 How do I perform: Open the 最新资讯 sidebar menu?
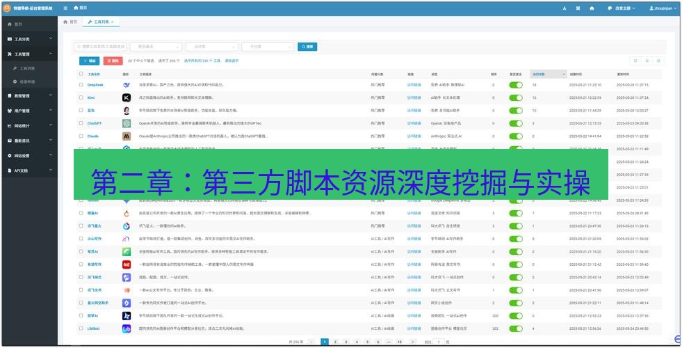point(29,141)
